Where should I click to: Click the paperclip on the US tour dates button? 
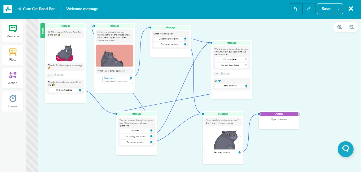pyautogui.click(x=246, y=59)
